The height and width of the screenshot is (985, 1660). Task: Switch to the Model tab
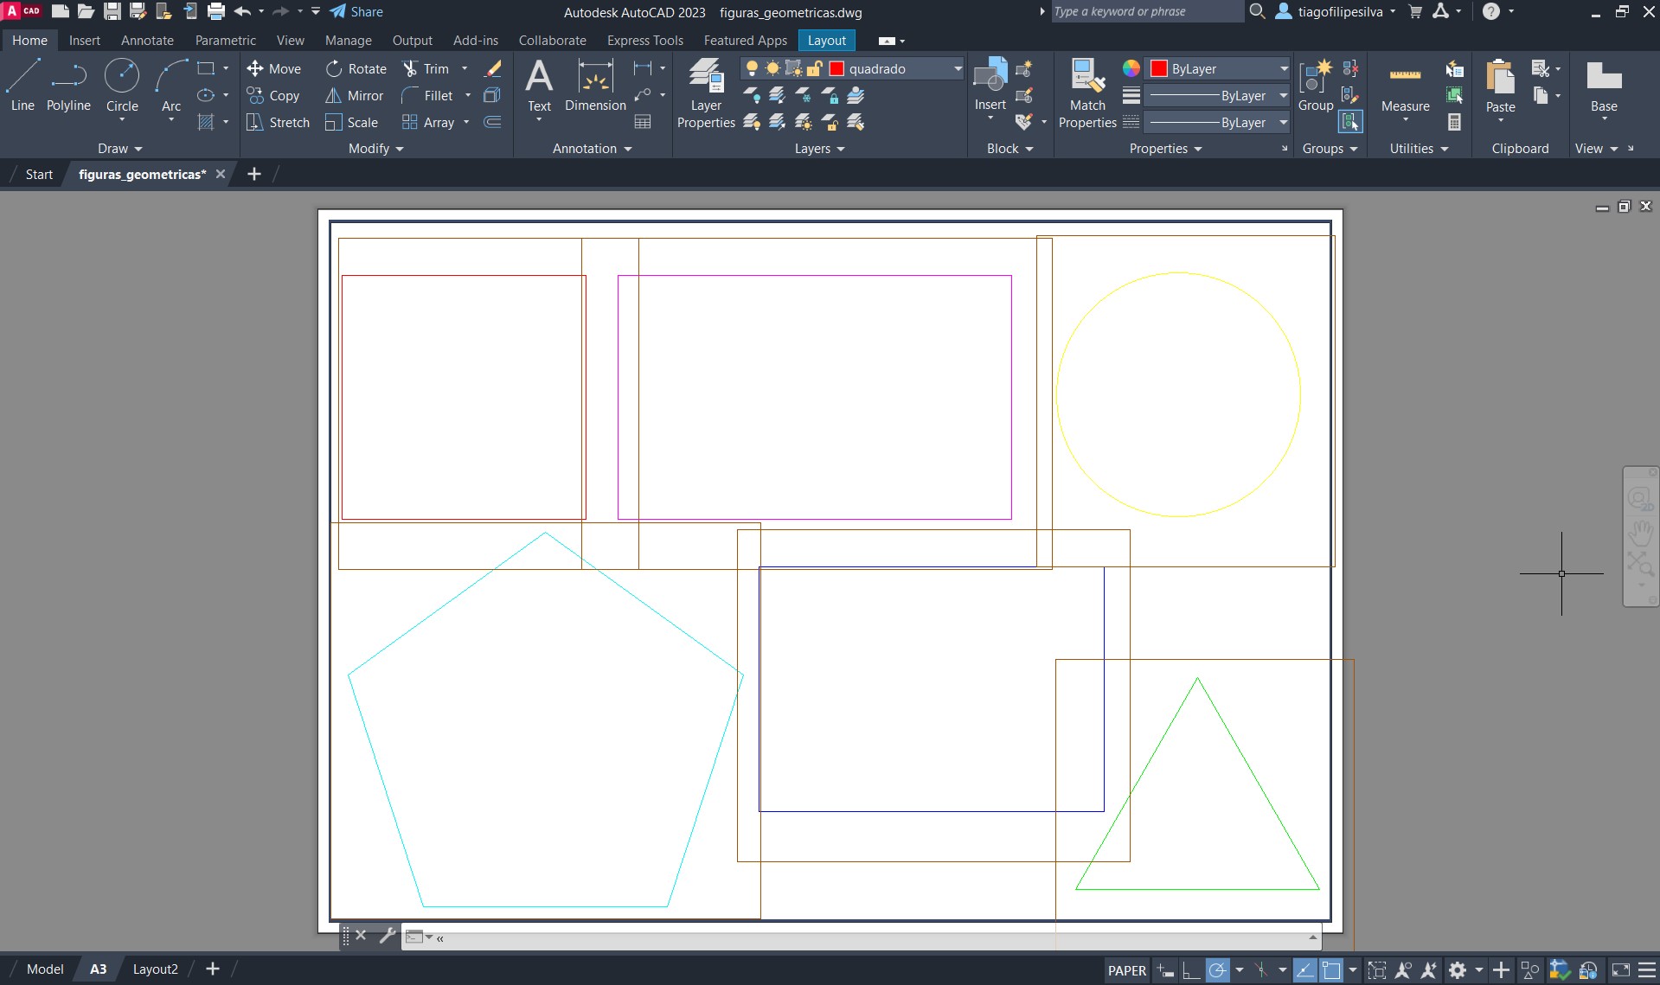pos(45,969)
